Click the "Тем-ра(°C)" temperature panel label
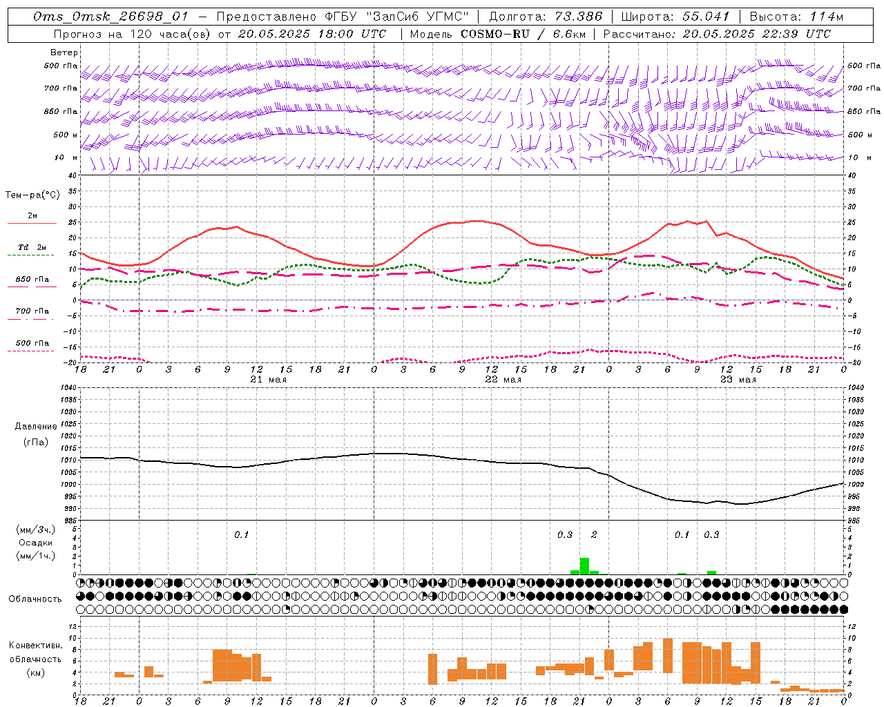The width and height of the screenshot is (884, 707). pyautogui.click(x=32, y=195)
